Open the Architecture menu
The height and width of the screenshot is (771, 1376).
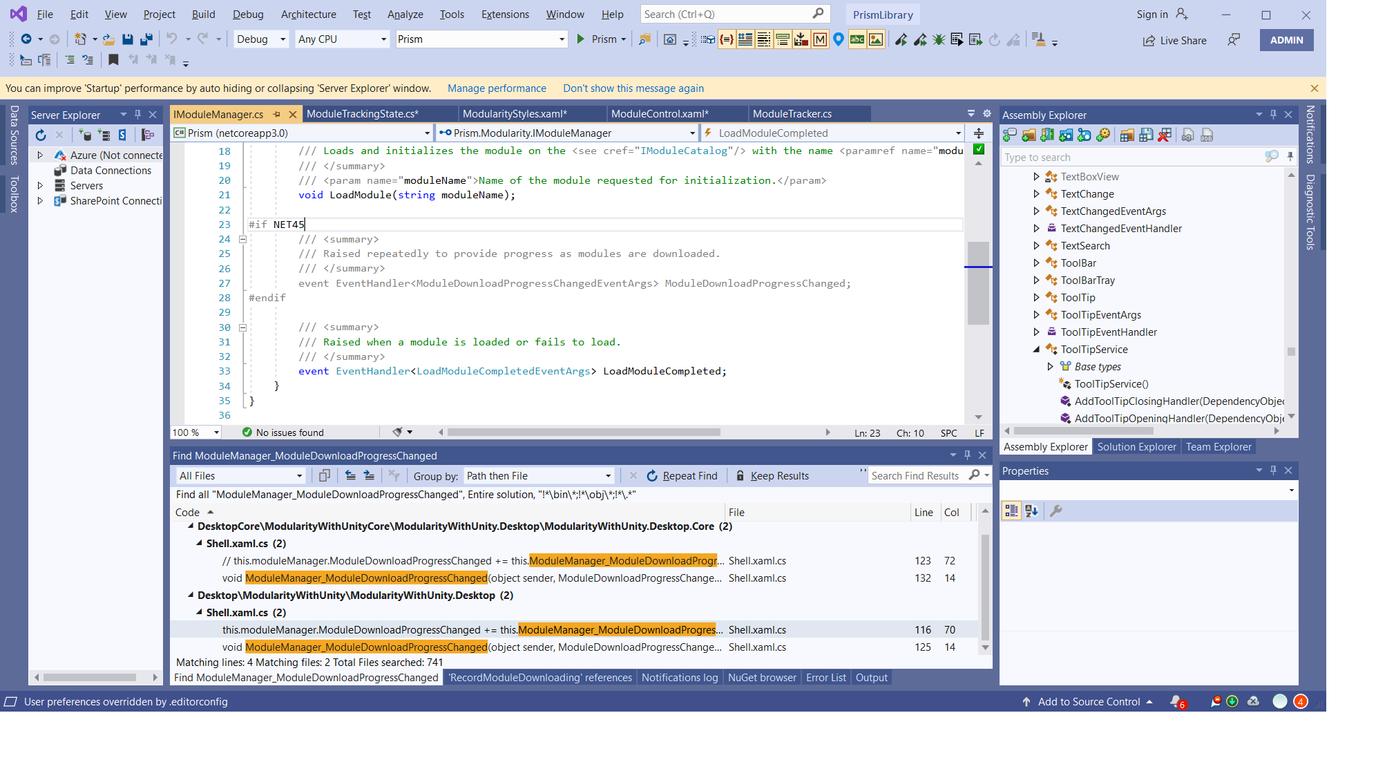tap(309, 14)
